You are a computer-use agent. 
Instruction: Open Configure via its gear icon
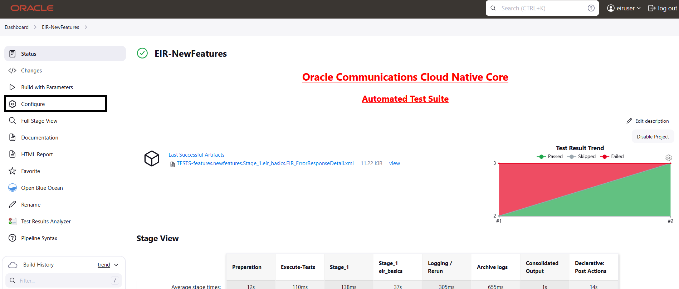pyautogui.click(x=13, y=104)
